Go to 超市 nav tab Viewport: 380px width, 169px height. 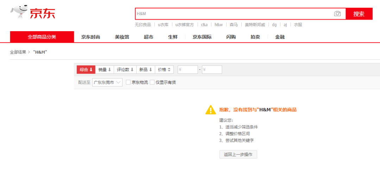click(x=148, y=37)
